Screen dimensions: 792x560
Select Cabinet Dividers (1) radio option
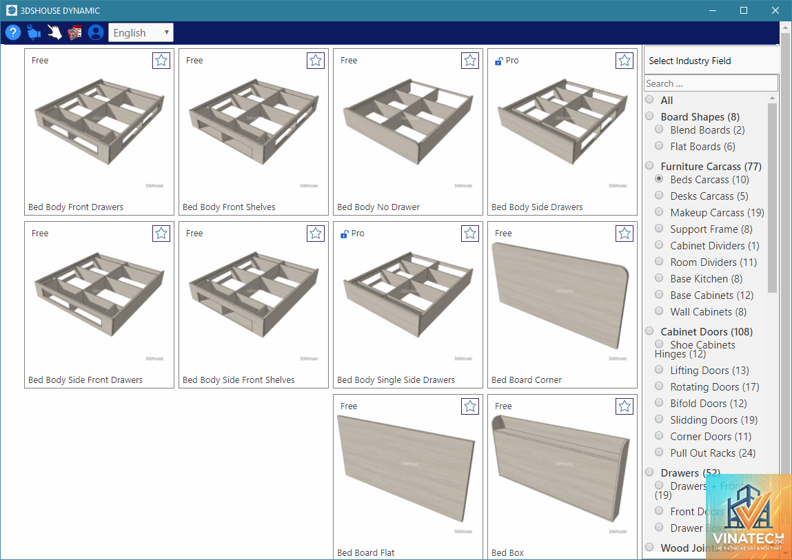click(659, 245)
